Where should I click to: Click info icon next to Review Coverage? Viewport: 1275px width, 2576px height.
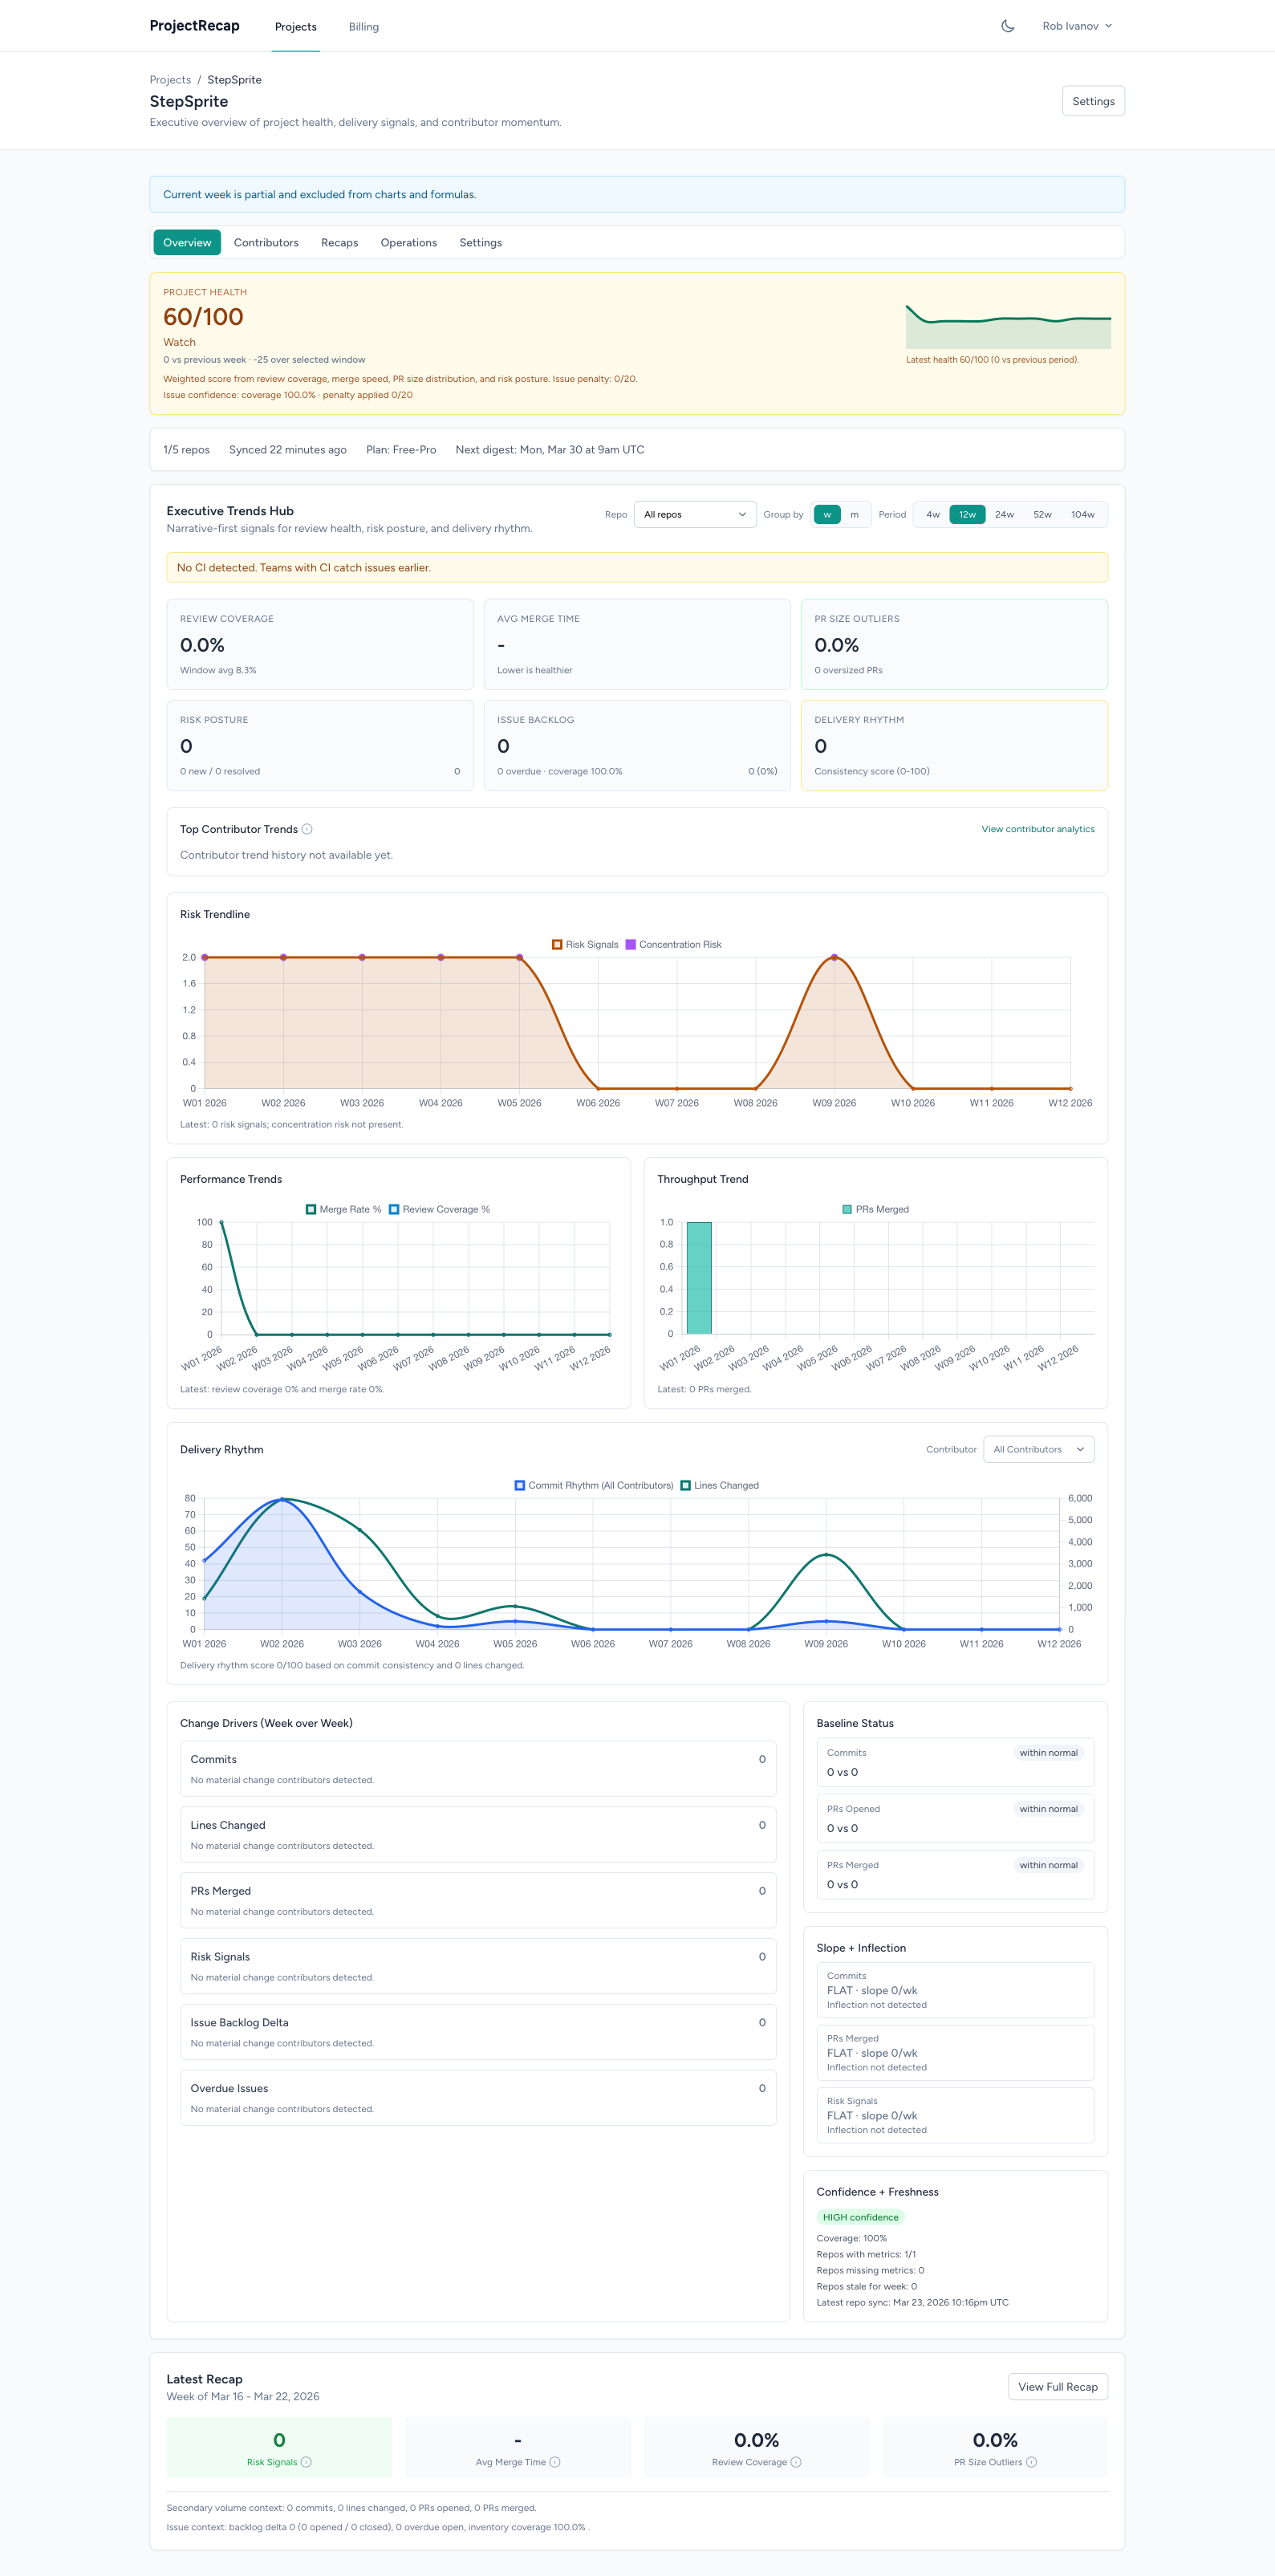(x=796, y=2462)
